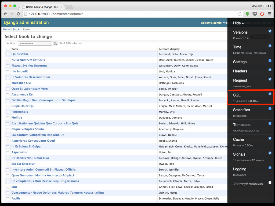Image resolution: width=275 pixels, height=206 pixels.
Task: Open the green Hangouts extension icon
Action: click(247, 14)
